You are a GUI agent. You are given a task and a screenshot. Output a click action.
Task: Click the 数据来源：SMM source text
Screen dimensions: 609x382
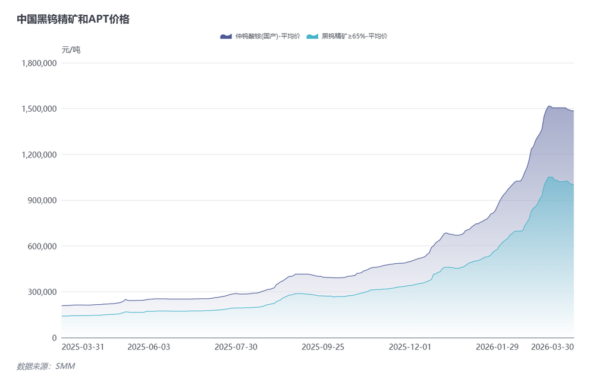tap(46, 367)
